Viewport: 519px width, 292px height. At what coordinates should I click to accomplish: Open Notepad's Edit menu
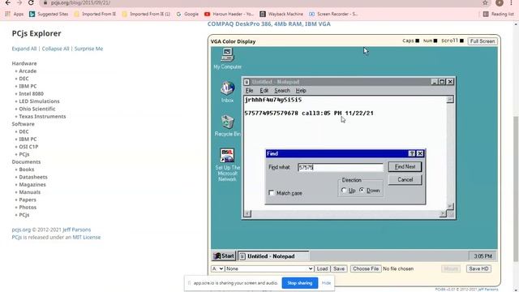pyautogui.click(x=264, y=90)
